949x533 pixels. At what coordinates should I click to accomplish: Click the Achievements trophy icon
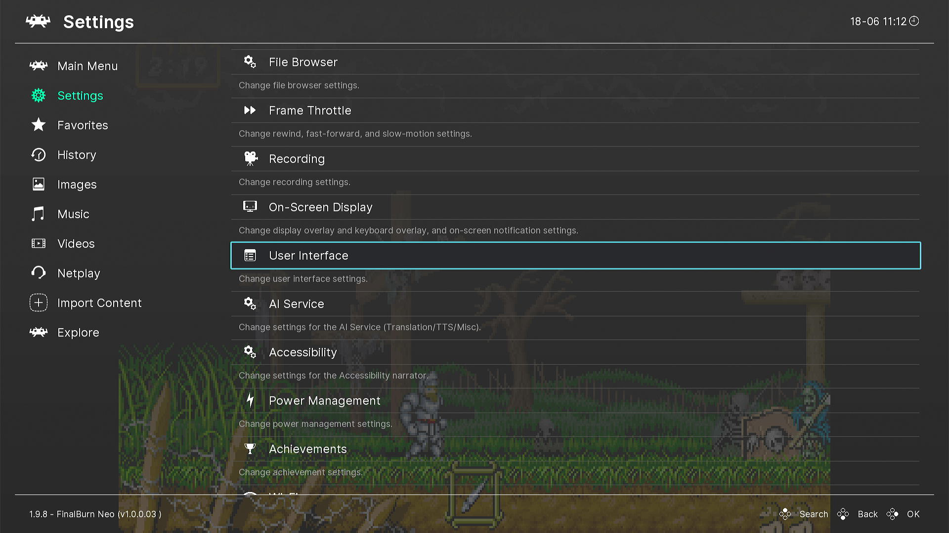tap(250, 449)
